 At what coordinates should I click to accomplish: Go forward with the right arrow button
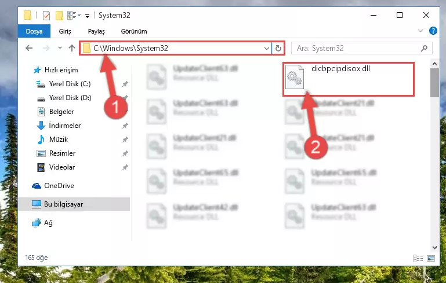(x=46, y=48)
